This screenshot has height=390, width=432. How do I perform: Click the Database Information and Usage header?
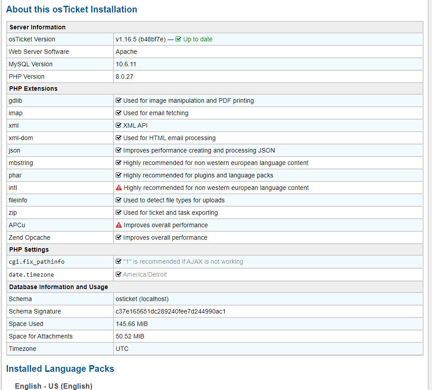tap(58, 287)
